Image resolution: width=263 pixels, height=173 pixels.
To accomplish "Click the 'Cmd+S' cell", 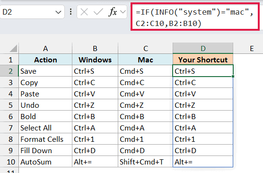I will tap(145, 71).
